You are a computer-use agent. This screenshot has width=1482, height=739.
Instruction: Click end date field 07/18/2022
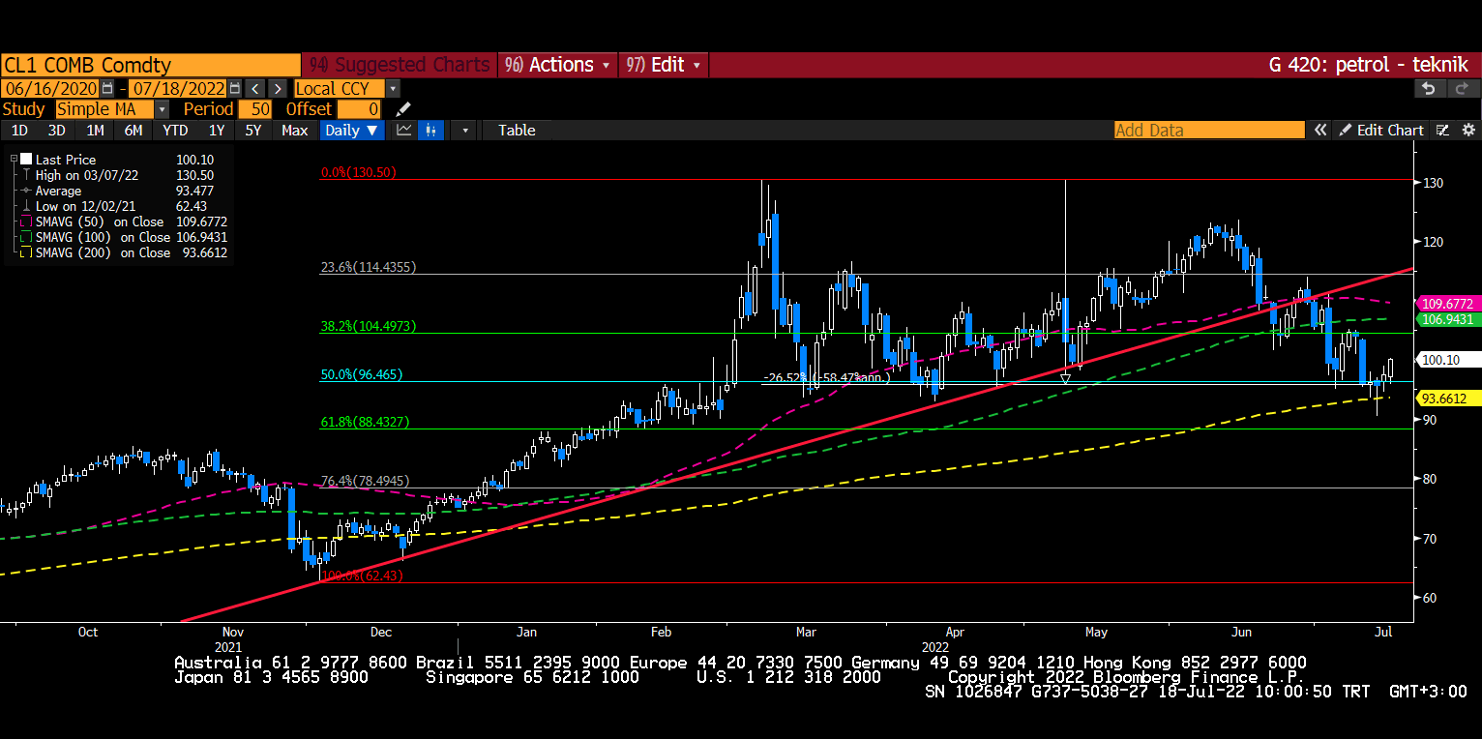tap(178, 88)
